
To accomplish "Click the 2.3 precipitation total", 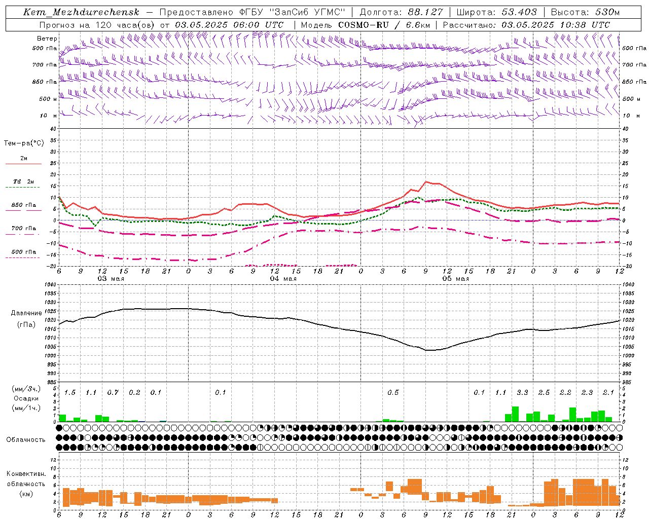I will point(587,393).
